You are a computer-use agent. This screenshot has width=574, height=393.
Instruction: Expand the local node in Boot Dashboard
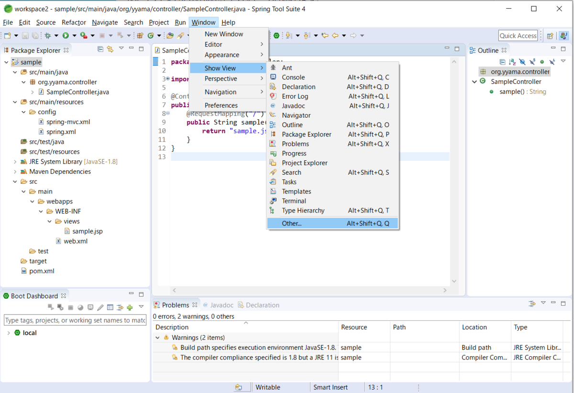(x=8, y=333)
